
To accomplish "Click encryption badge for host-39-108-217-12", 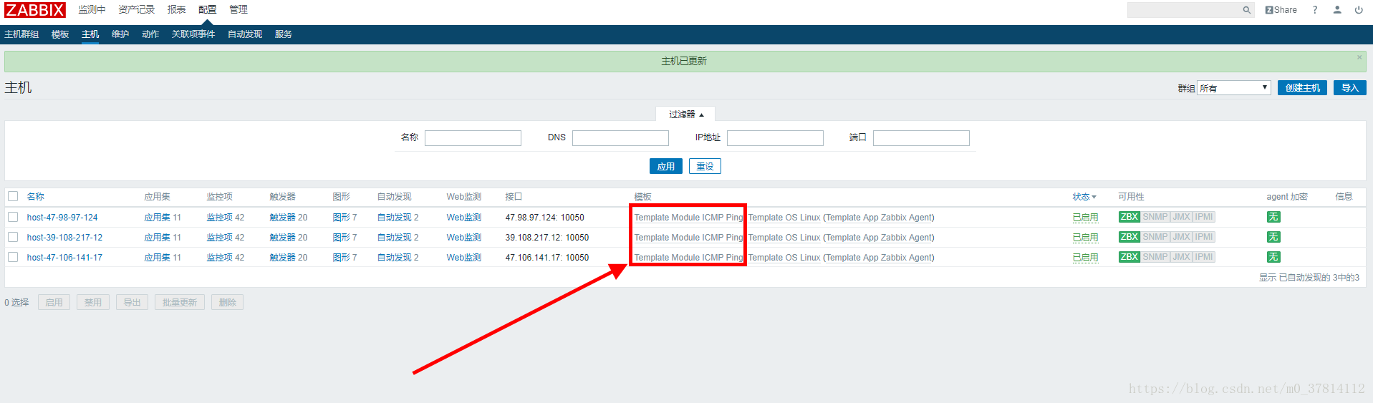I will (x=1273, y=237).
